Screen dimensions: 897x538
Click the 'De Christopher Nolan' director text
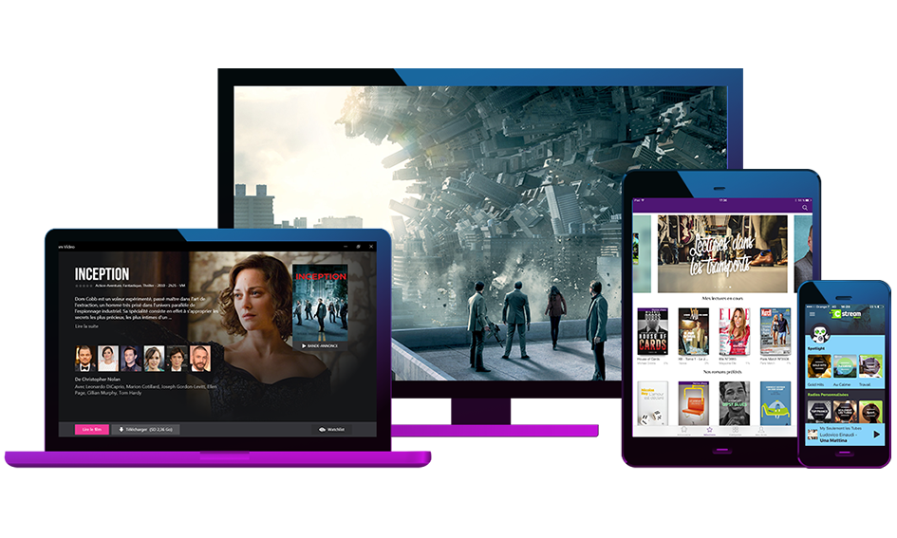[x=97, y=379]
